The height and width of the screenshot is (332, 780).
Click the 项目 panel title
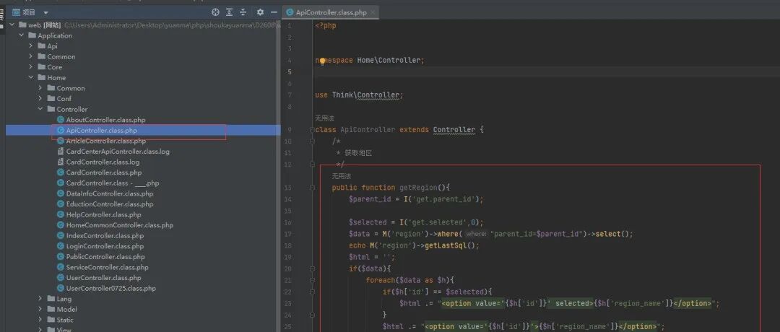(29, 12)
